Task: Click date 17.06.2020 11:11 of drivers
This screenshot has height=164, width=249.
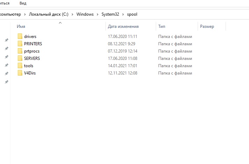Action: pyautogui.click(x=123, y=37)
